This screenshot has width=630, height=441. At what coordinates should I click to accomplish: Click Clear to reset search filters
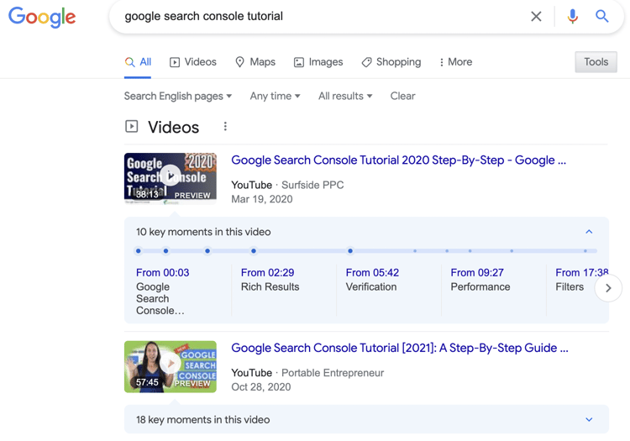(402, 96)
